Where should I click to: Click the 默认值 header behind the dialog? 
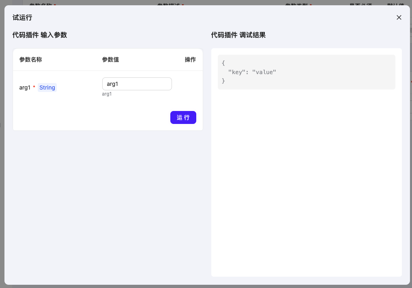pyautogui.click(x=397, y=4)
